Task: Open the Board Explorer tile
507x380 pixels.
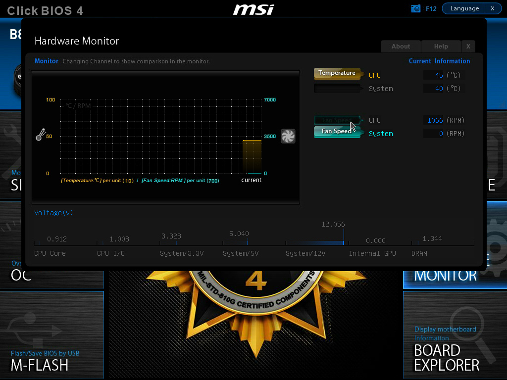Action: pyautogui.click(x=455, y=334)
